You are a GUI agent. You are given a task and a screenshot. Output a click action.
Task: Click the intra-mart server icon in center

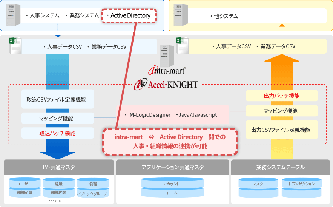click(x=167, y=56)
